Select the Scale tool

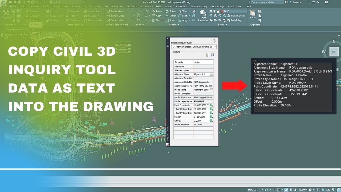pyautogui.click(x=170, y=20)
